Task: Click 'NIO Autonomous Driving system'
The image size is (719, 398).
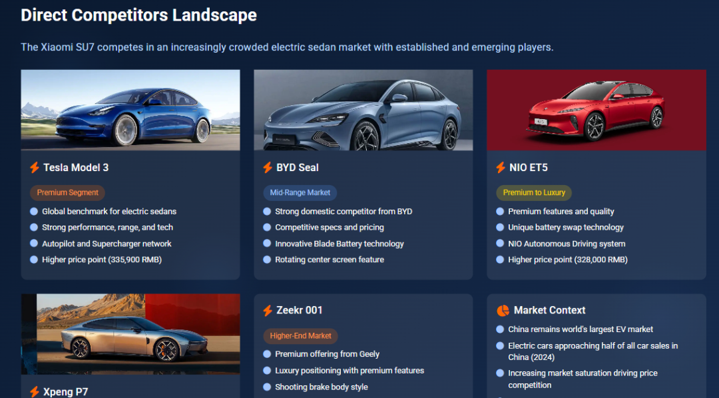Action: click(x=567, y=244)
